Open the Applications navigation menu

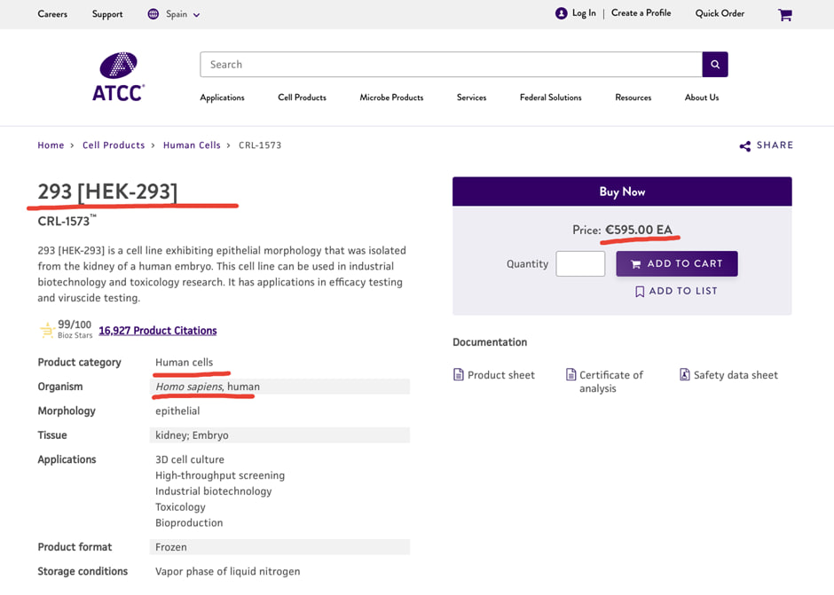coord(222,98)
